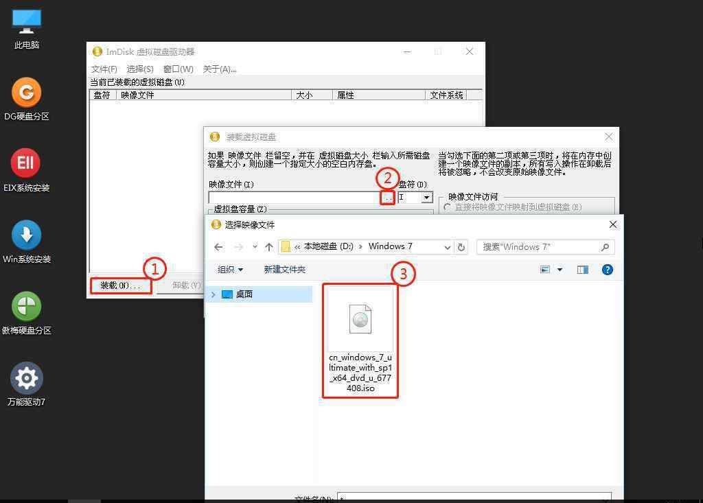The height and width of the screenshot is (503, 703).
Task: Click the refresh icon beside address bar
Action: pyautogui.click(x=461, y=247)
